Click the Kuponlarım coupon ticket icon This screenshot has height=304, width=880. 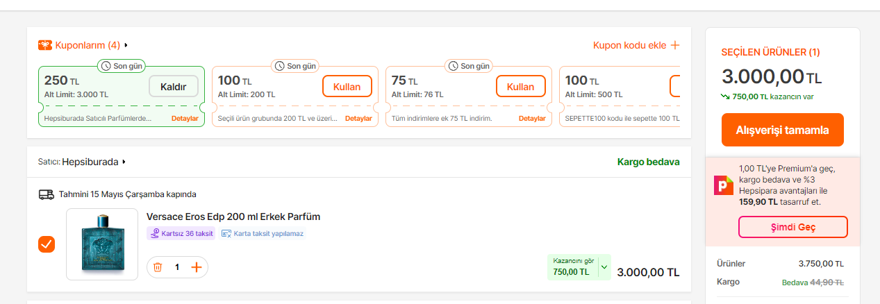(44, 45)
